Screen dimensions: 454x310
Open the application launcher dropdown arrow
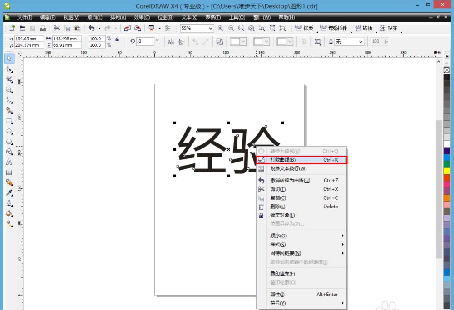[x=159, y=28]
